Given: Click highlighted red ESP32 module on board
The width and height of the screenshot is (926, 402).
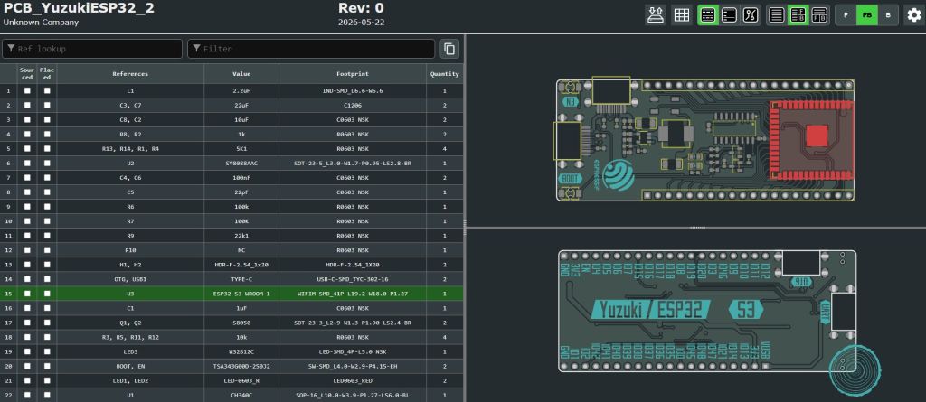Looking at the screenshot, I should tap(813, 139).
